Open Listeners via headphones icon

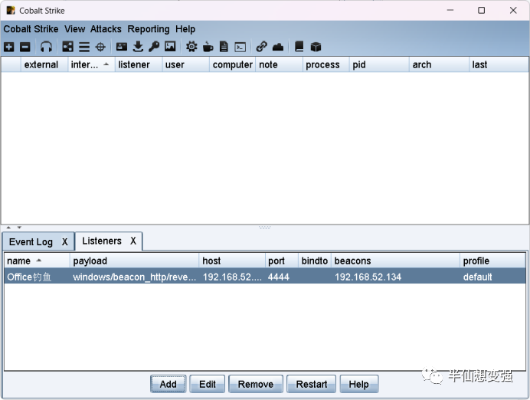(x=46, y=47)
